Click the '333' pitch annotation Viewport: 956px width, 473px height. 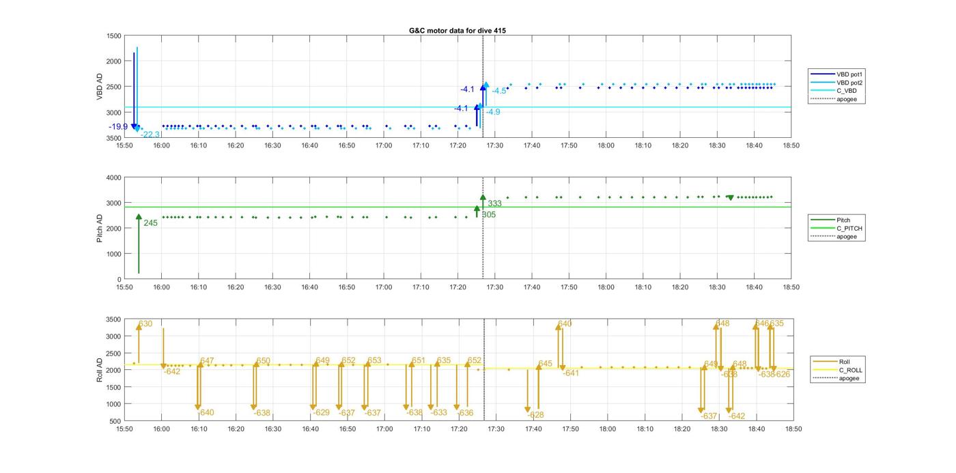[x=495, y=203]
